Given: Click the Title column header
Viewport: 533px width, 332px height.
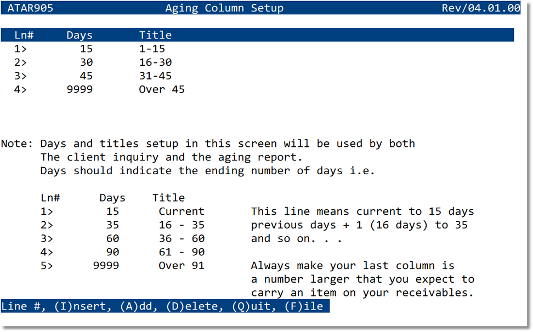Looking at the screenshot, I should point(155,35).
